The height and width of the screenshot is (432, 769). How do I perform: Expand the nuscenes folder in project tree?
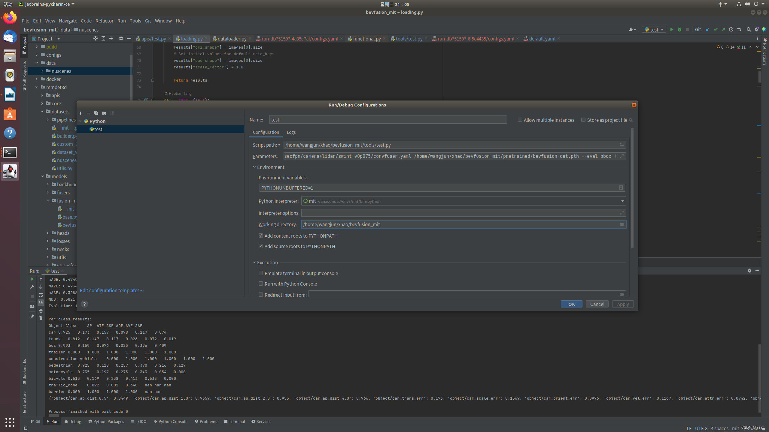click(42, 71)
